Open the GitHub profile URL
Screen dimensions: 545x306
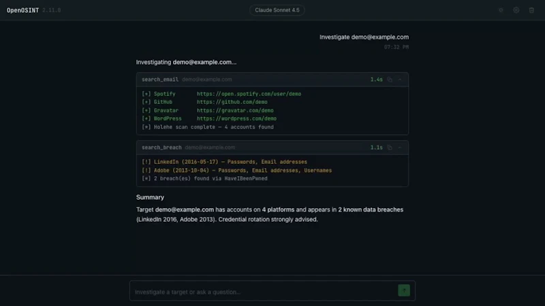pos(232,102)
